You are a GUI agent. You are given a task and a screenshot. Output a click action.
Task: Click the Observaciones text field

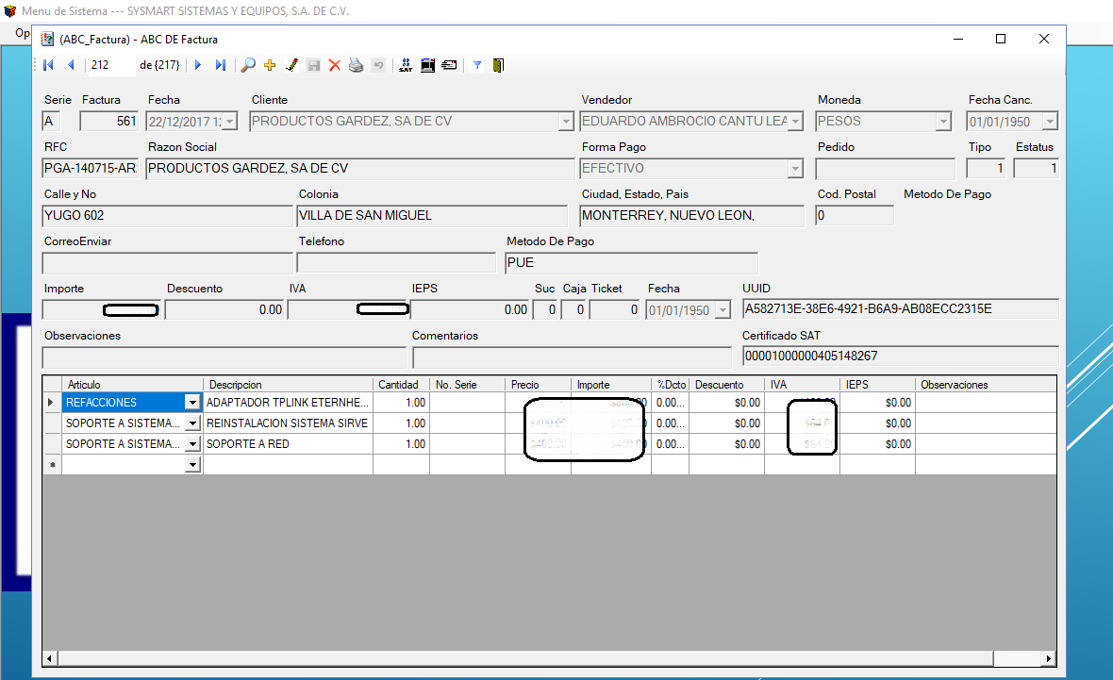224,357
